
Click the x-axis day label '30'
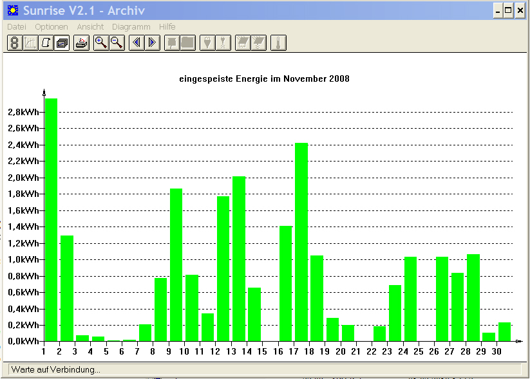point(497,351)
